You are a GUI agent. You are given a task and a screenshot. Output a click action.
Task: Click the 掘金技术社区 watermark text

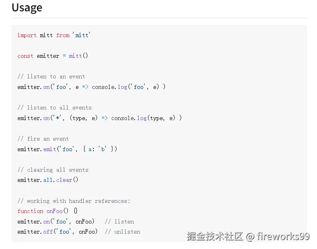tap(215, 236)
